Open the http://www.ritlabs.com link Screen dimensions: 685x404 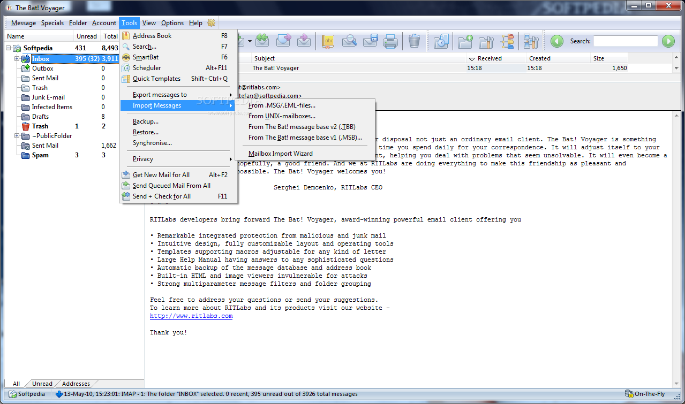(191, 316)
